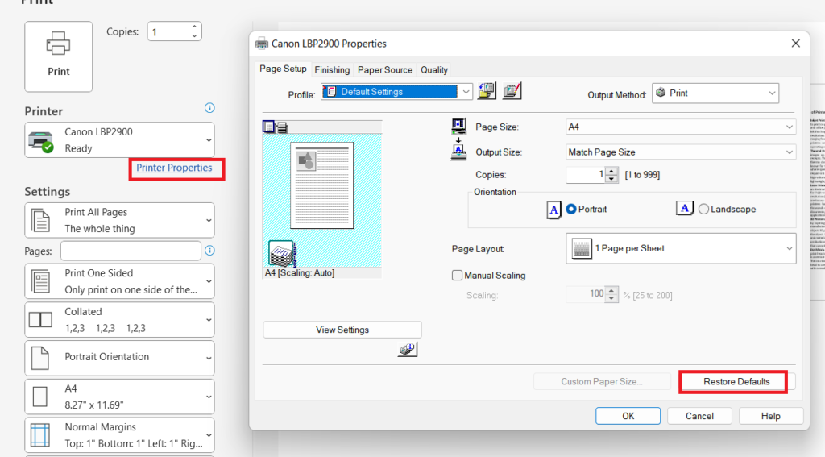Click the Canon printer ready icon
The width and height of the screenshot is (825, 457).
point(41,141)
